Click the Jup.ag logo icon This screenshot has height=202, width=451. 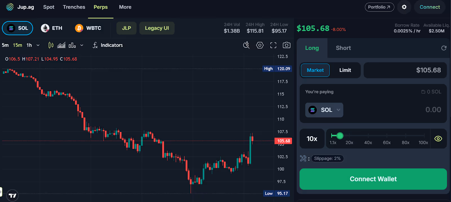(10, 7)
